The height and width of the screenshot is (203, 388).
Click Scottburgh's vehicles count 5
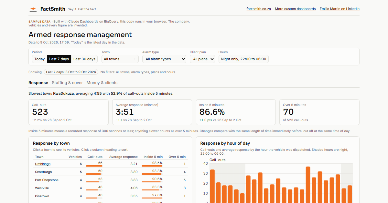tap(81, 172)
